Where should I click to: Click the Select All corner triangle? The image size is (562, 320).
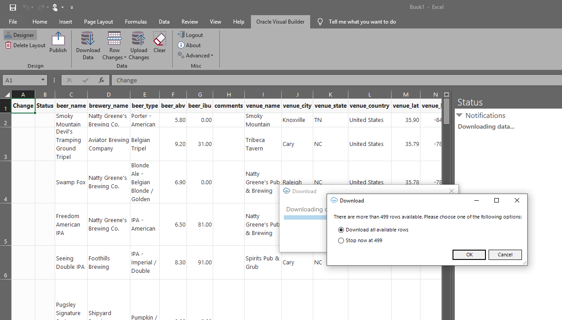pyautogui.click(x=7, y=94)
